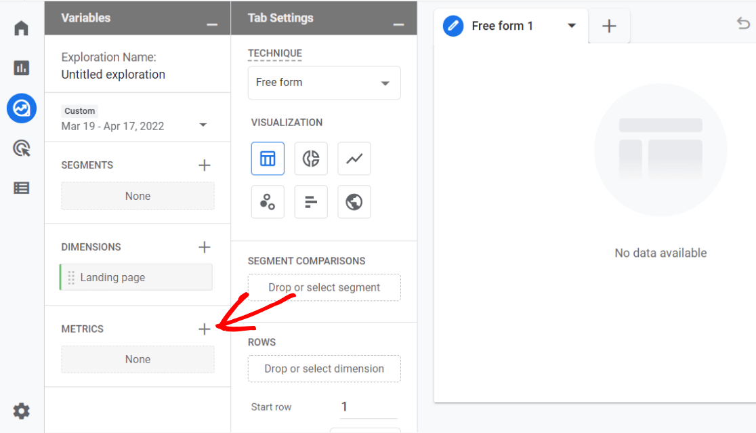The width and height of the screenshot is (756, 433).
Task: Select the table visualization
Action: pos(268,158)
